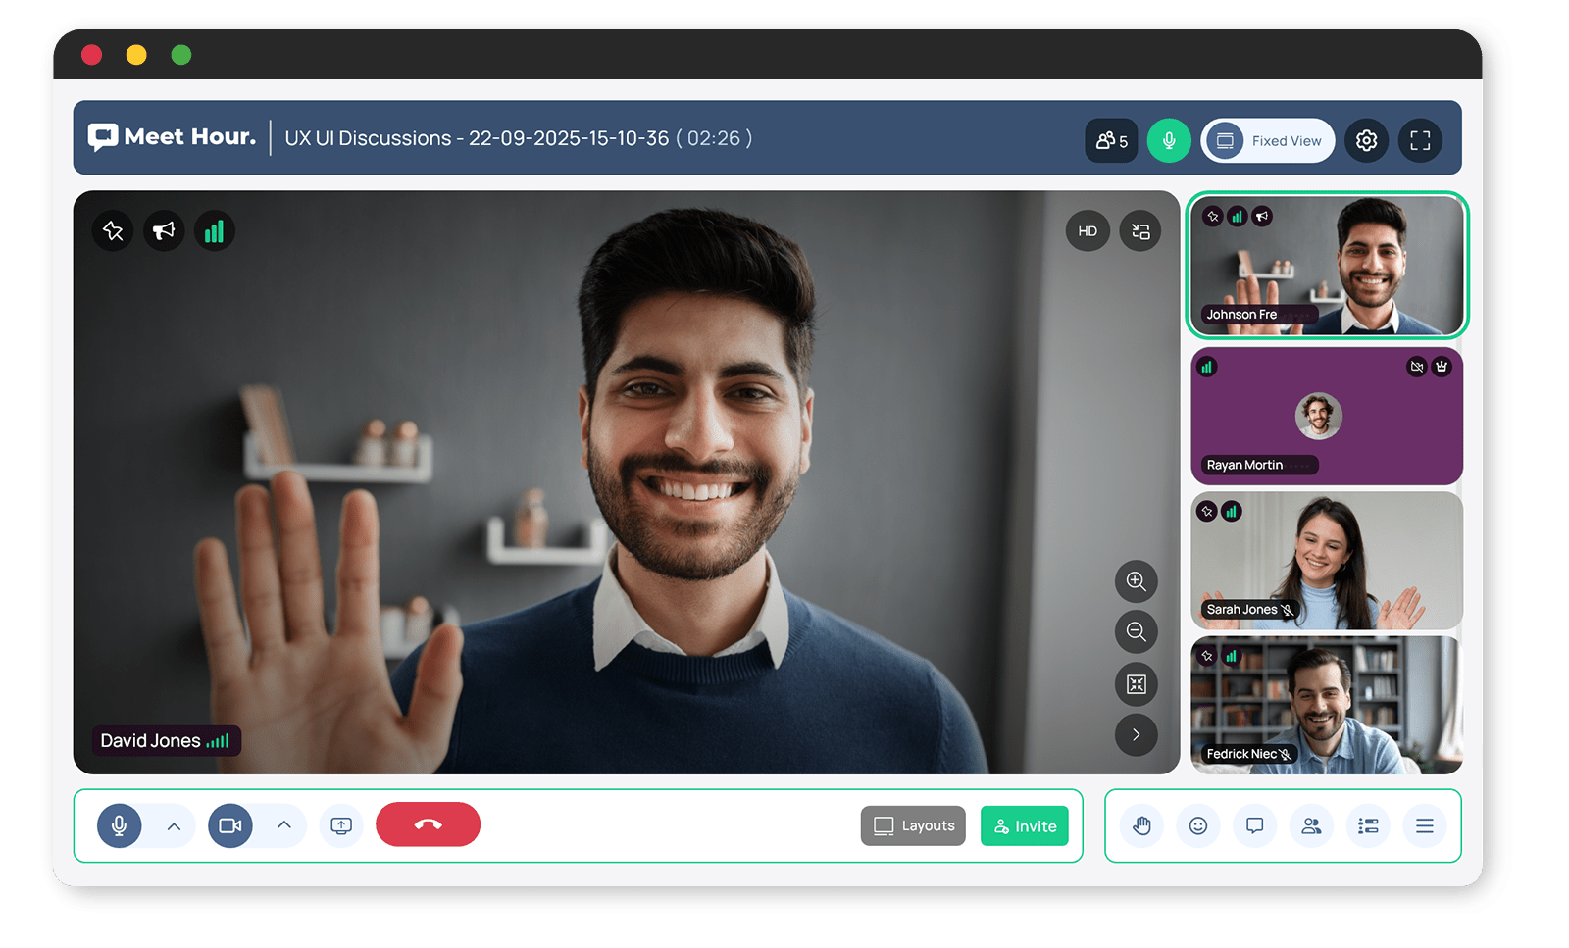Open the chat panel
1569x948 pixels.
coord(1254,826)
